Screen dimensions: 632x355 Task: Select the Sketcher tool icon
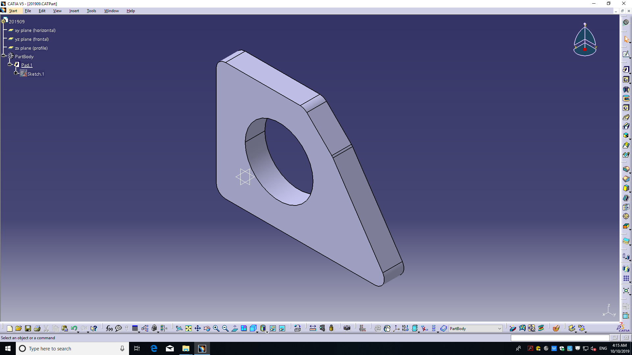tap(626, 54)
